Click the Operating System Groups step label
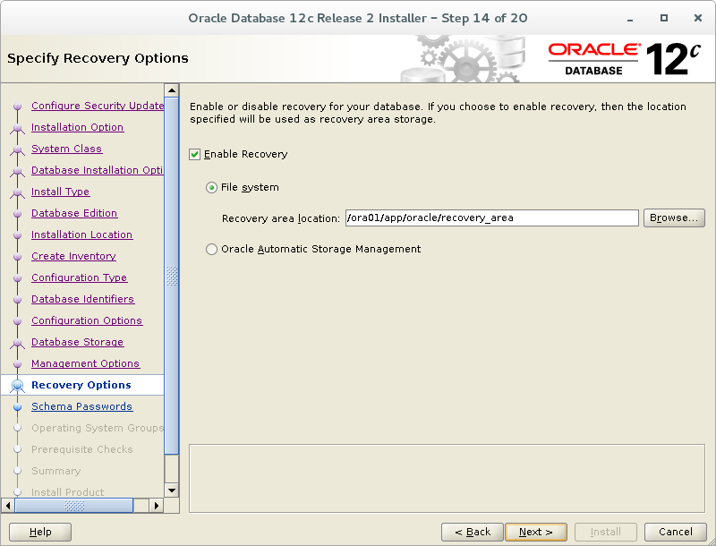The width and height of the screenshot is (716, 546). (x=98, y=428)
